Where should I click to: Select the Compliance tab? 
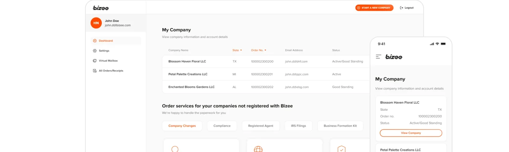coord(222,126)
